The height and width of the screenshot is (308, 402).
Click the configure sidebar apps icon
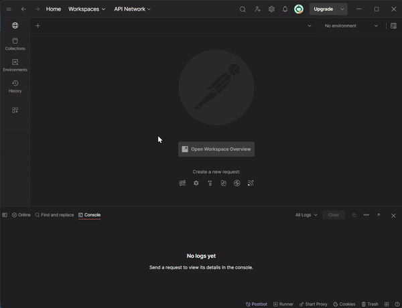[x=15, y=110]
